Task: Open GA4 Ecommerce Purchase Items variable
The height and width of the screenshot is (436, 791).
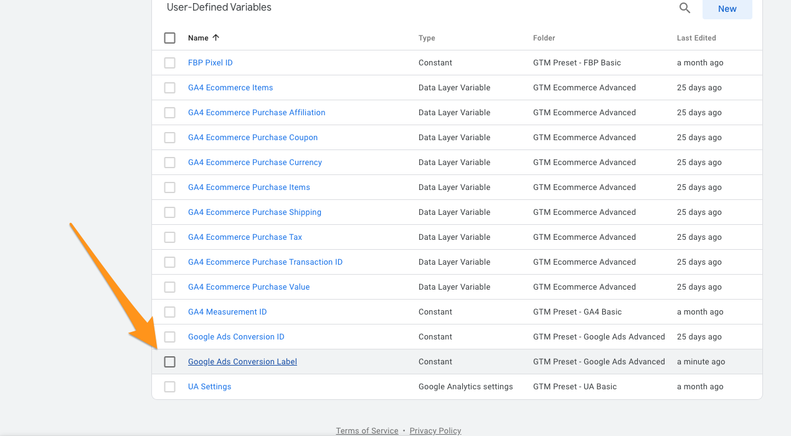Action: click(249, 187)
